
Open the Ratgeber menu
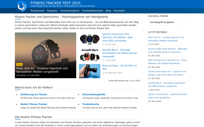(52, 10)
